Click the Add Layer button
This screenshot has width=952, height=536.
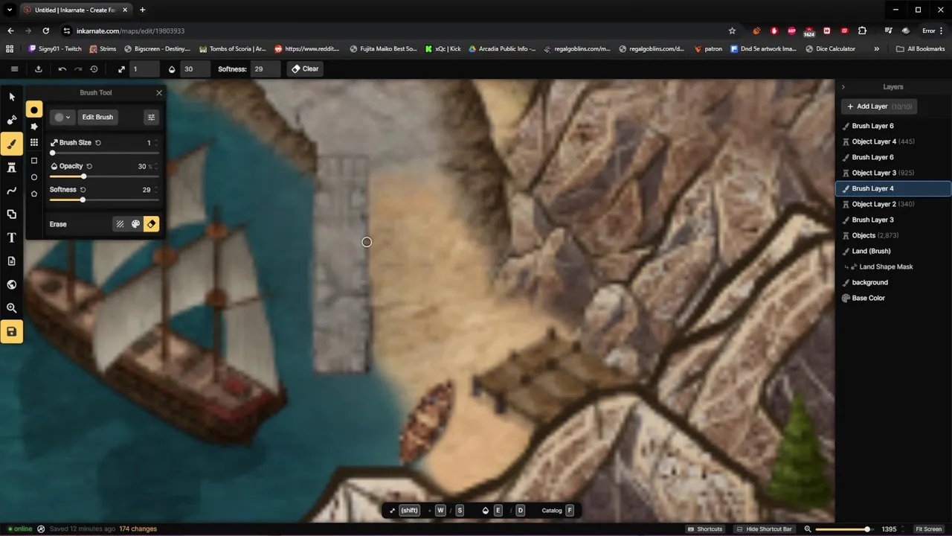coord(879,106)
